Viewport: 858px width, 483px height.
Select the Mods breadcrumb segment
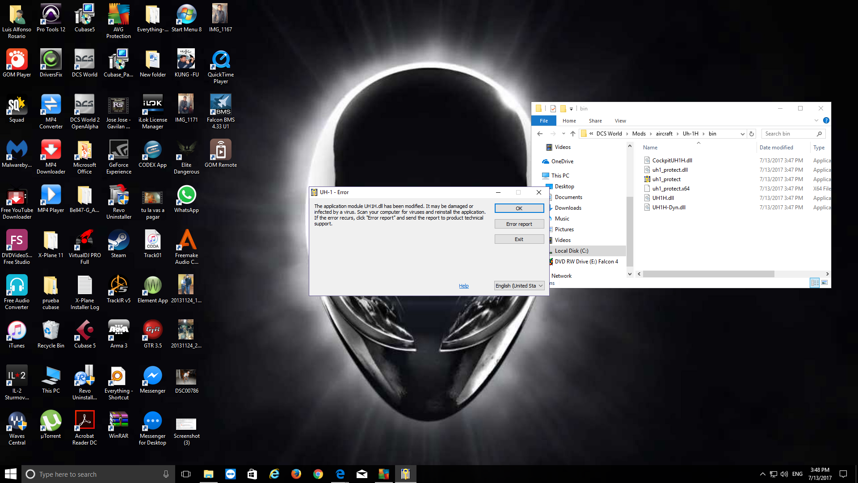coord(639,134)
